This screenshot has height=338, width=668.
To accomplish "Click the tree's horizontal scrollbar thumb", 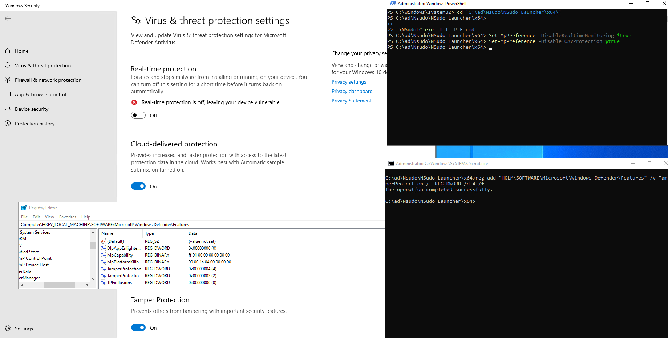I will [x=59, y=285].
